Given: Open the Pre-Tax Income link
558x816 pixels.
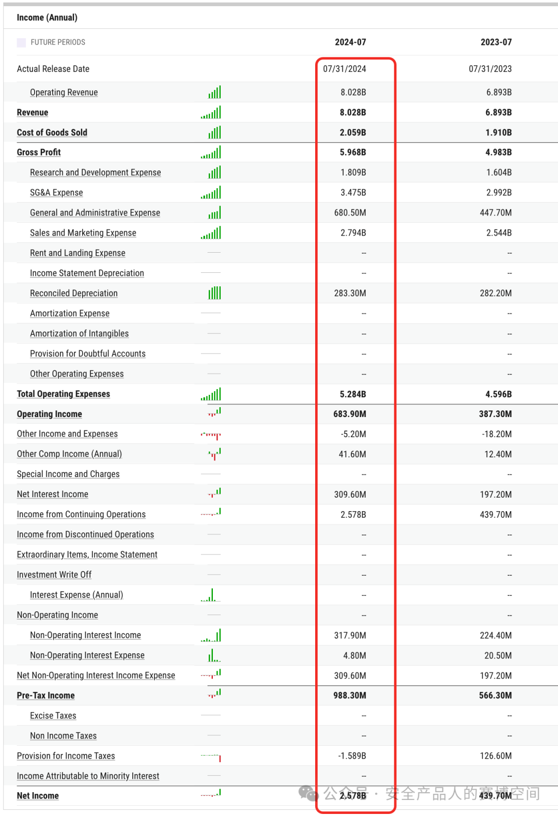Looking at the screenshot, I should point(46,696).
